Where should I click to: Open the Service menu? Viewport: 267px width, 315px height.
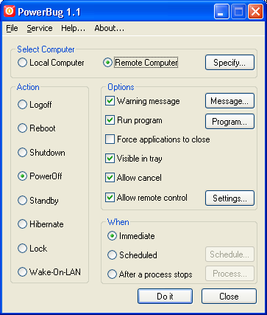click(x=40, y=28)
